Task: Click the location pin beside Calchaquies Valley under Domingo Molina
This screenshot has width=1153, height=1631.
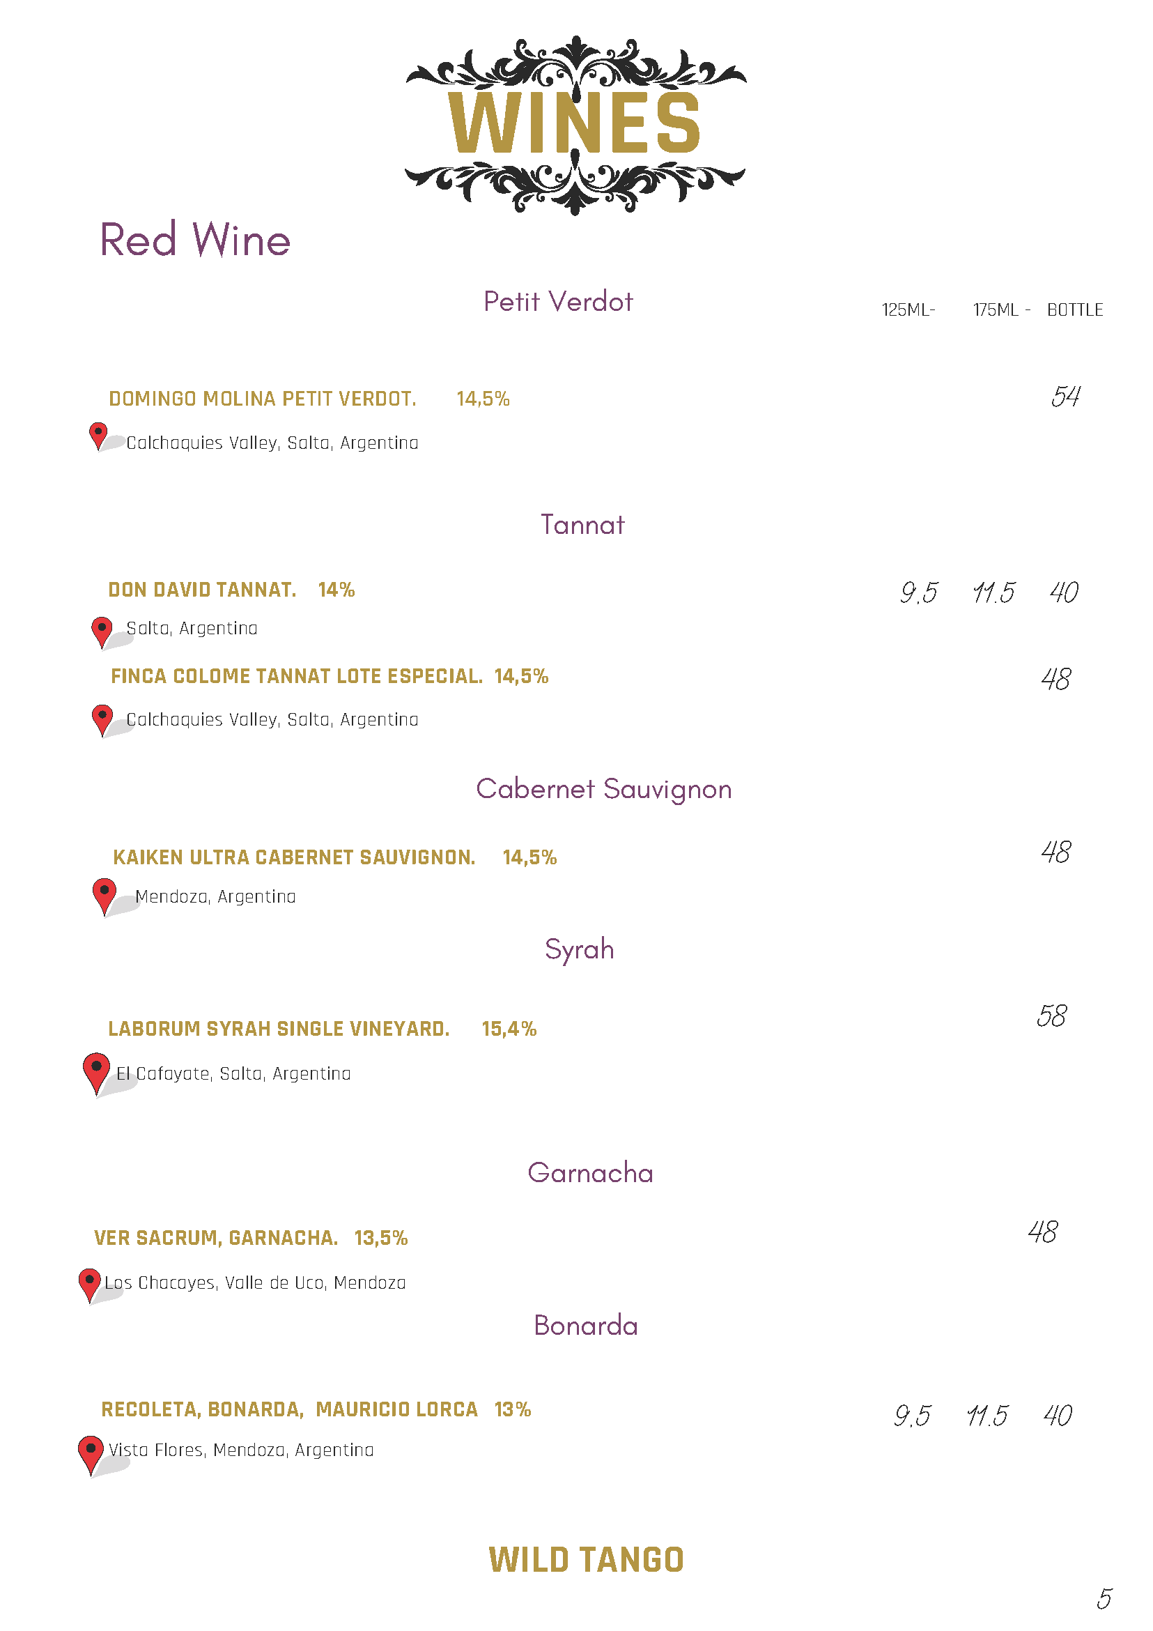Action: pyautogui.click(x=98, y=434)
